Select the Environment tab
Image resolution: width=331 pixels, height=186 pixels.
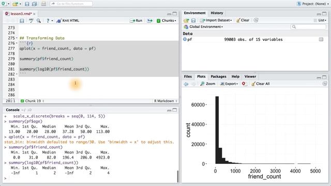[x=194, y=13]
